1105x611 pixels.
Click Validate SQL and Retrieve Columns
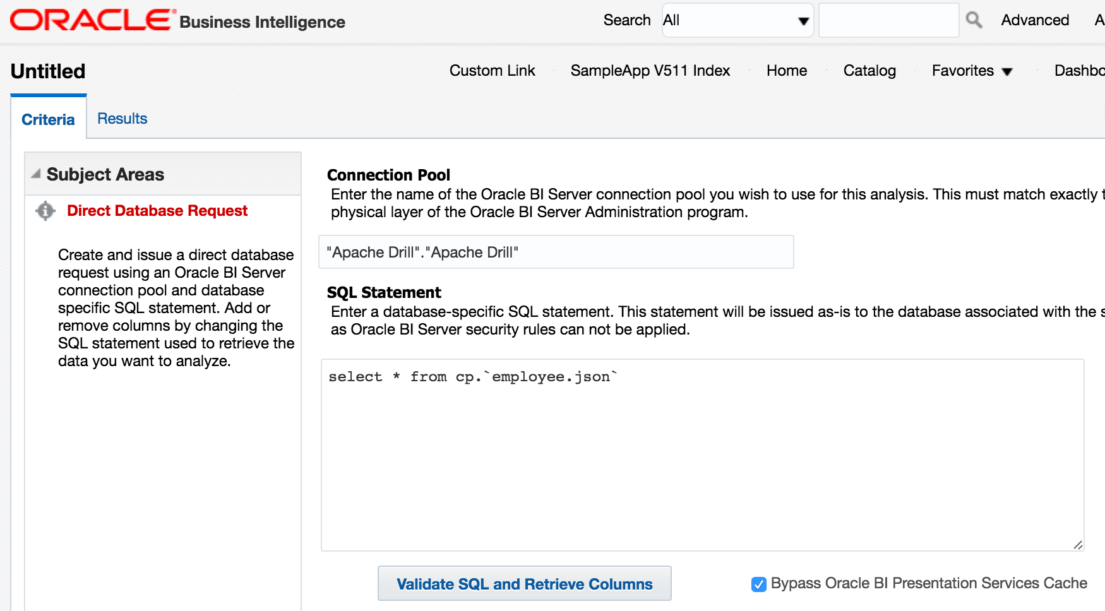524,584
